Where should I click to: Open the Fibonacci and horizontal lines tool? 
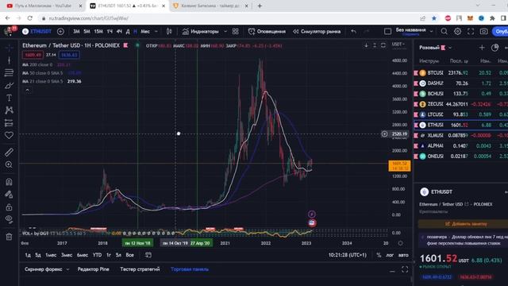(x=9, y=72)
